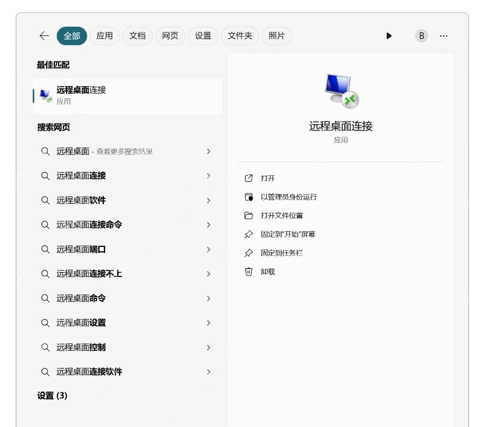Click the search icon beside 远程桌面控制
Image resolution: width=482 pixels, height=427 pixels.
click(45, 348)
